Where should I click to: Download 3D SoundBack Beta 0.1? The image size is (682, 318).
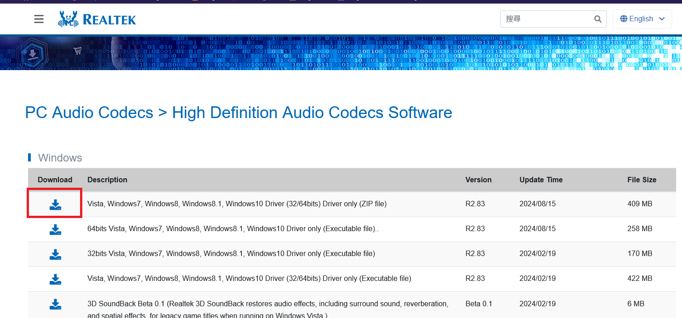pyautogui.click(x=55, y=304)
